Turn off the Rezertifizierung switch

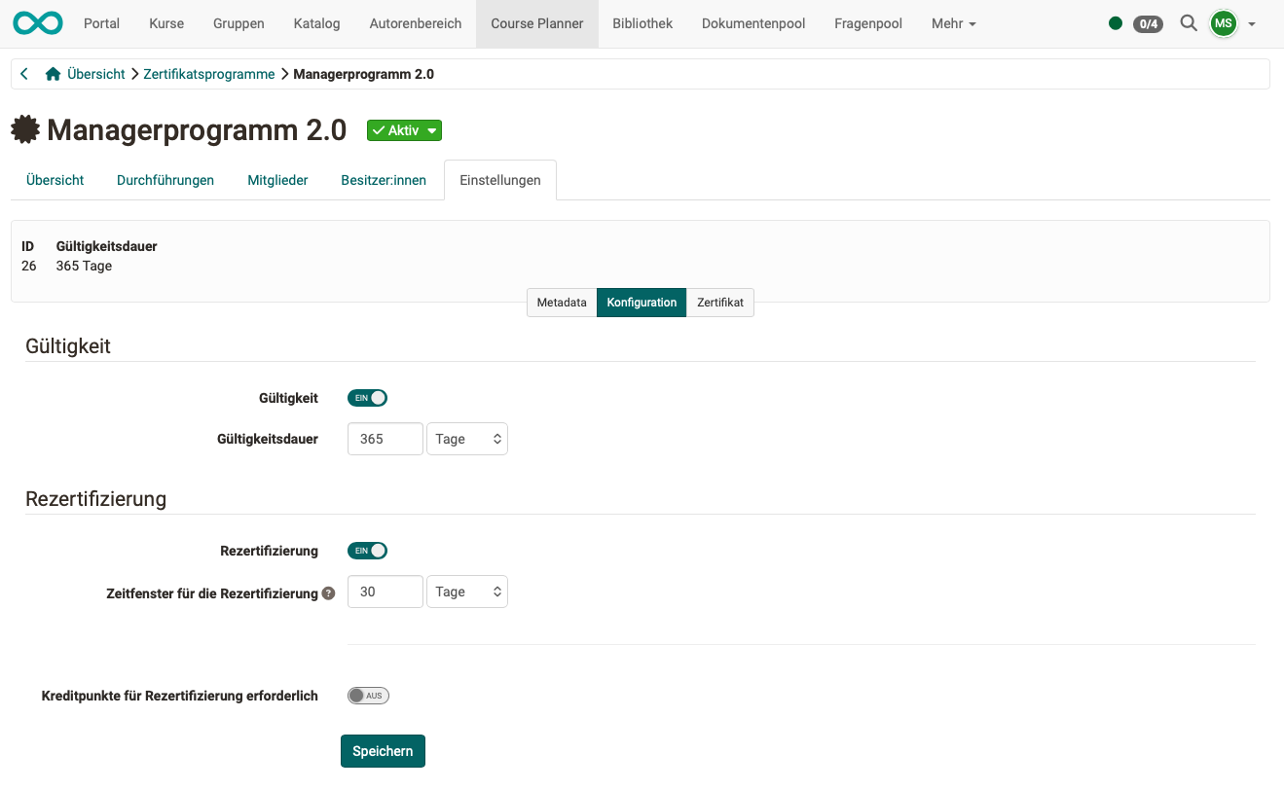pyautogui.click(x=367, y=550)
